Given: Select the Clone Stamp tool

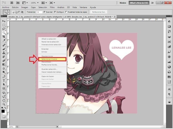Looking at the screenshot, I should pyautogui.click(x=4, y=53).
